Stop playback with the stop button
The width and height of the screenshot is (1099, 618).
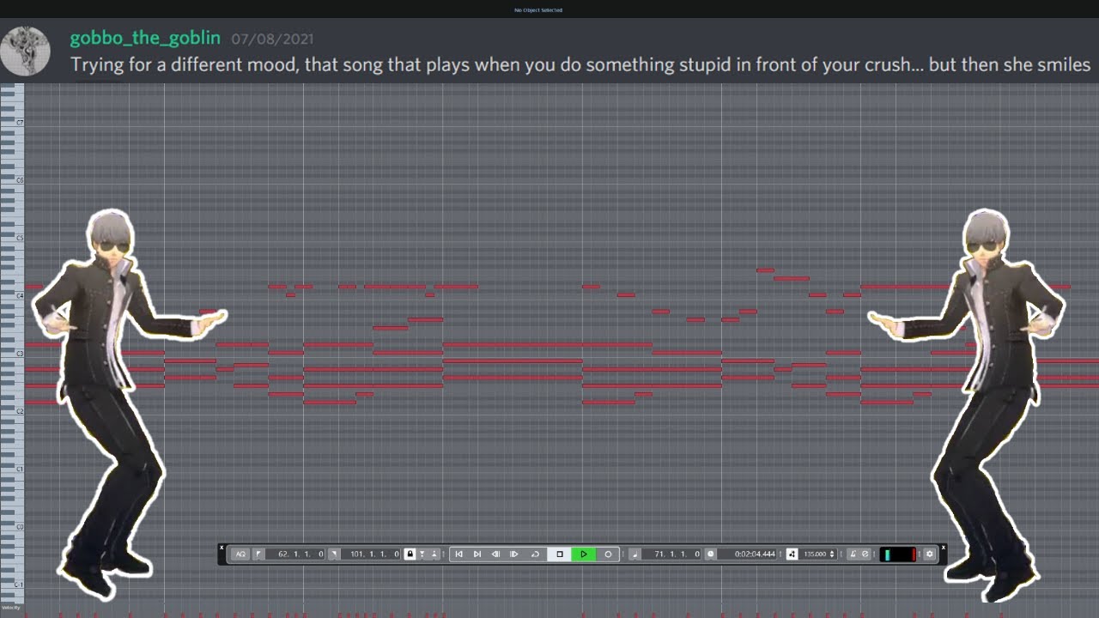coord(560,554)
